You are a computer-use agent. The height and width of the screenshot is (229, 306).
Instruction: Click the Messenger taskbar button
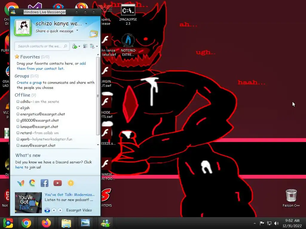pos(105,223)
